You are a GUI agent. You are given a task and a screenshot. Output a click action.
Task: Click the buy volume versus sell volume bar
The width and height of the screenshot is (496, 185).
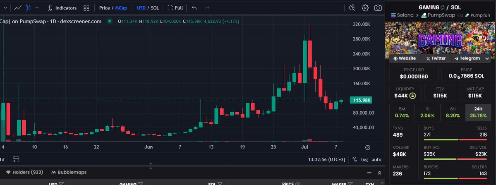(455, 159)
